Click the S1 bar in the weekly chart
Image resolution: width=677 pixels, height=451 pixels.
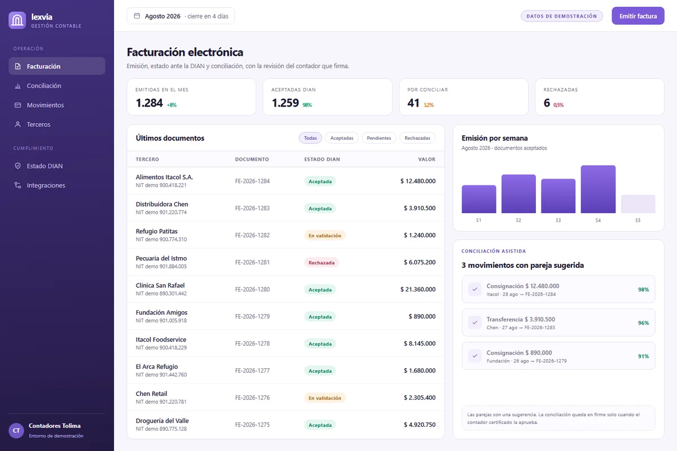[479, 199]
